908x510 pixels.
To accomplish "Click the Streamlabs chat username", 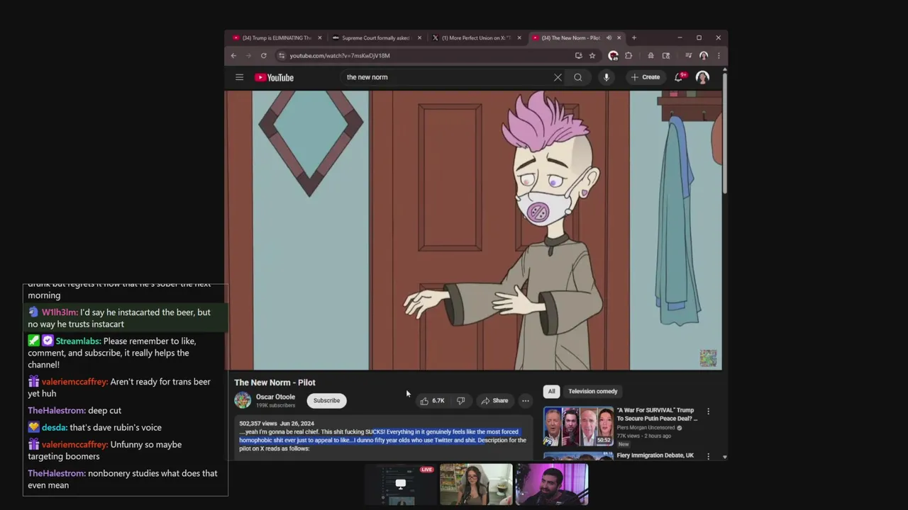I will coord(78,341).
